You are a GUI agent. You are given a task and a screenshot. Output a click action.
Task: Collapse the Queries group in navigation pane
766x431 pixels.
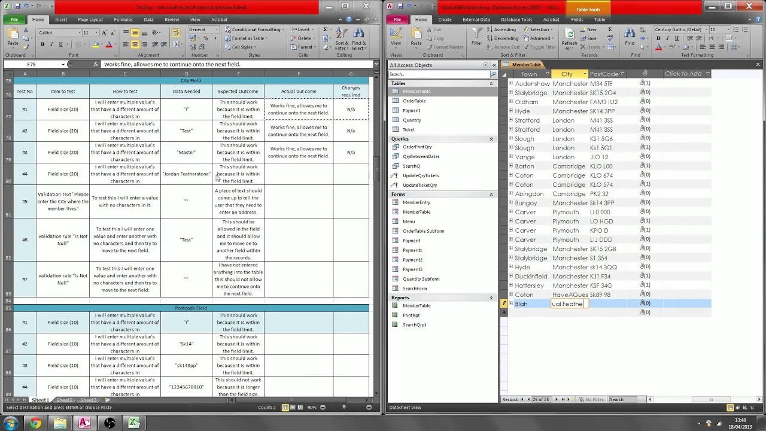tap(491, 139)
